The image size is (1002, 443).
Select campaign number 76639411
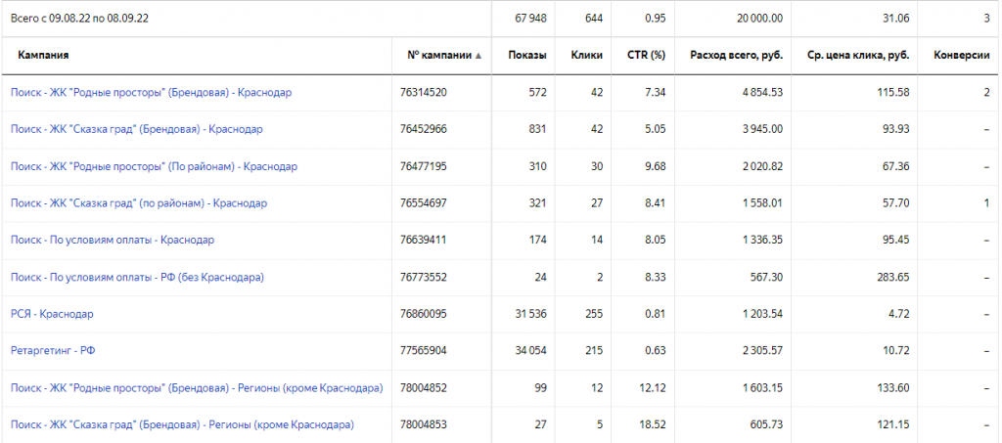pos(423,241)
